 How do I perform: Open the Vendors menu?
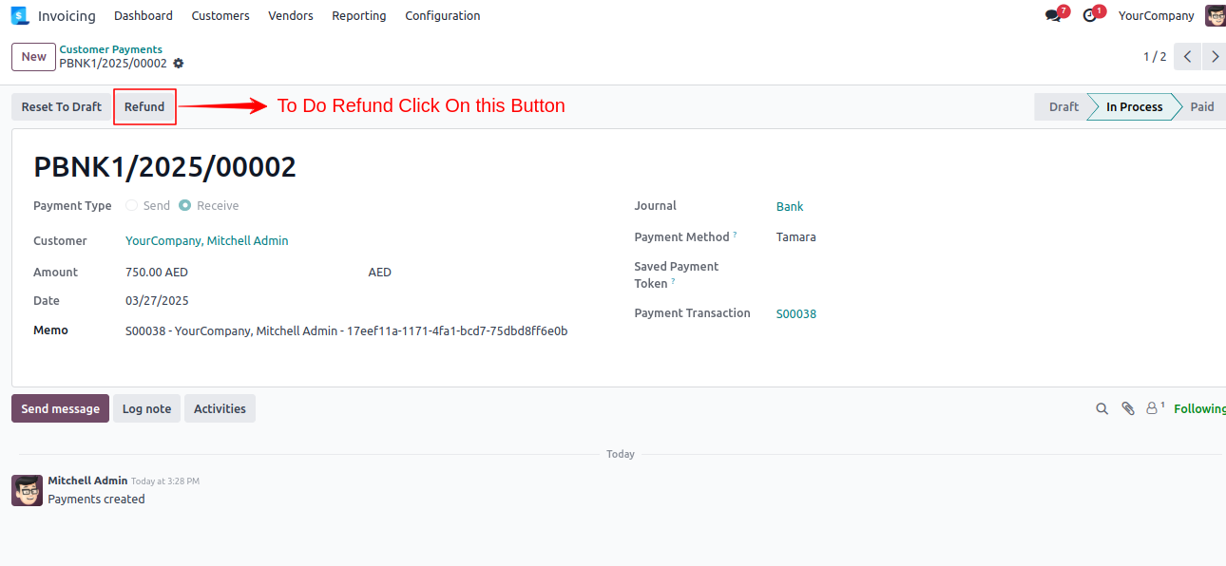[x=291, y=15]
